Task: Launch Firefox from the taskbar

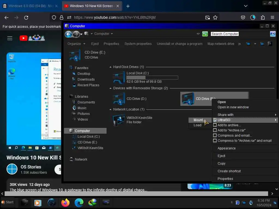Action: point(65,202)
